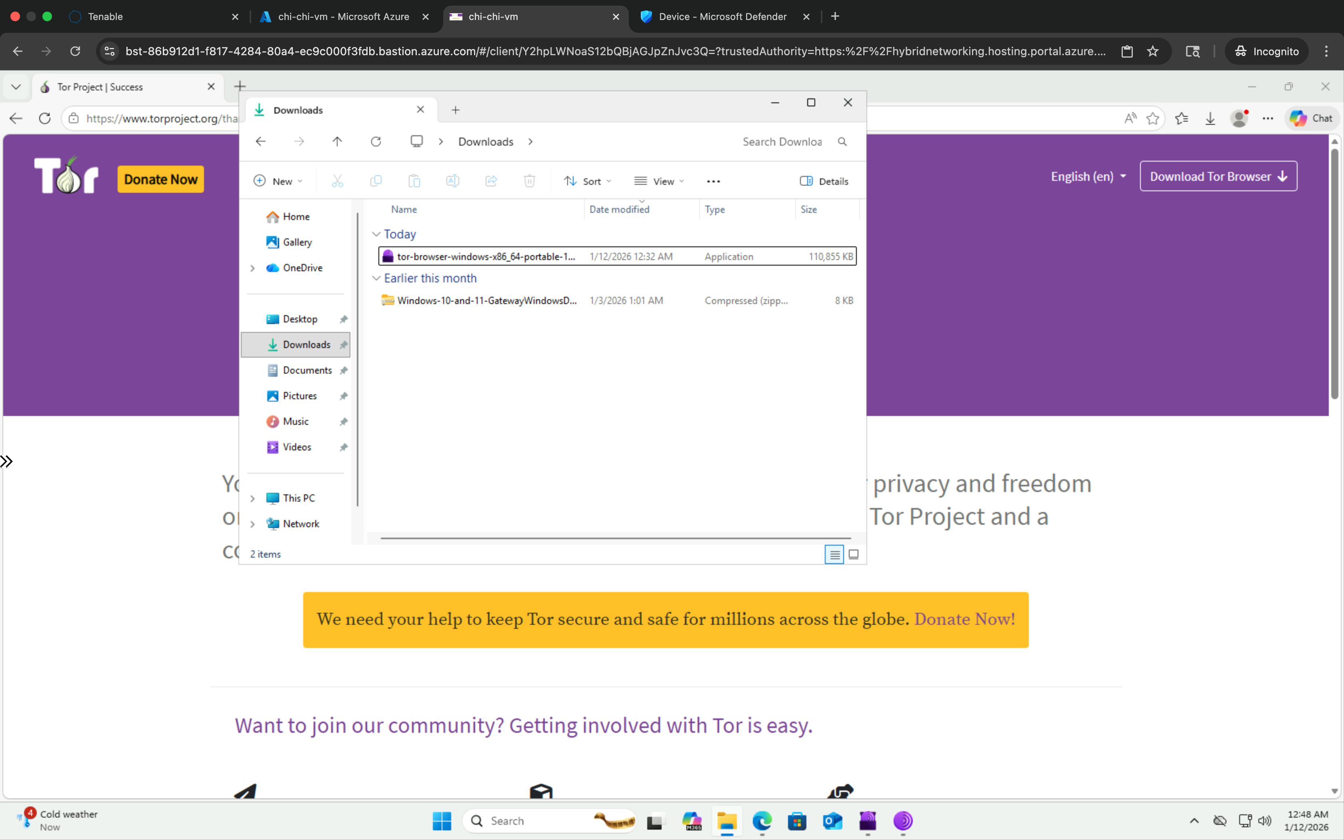Open Edge read aloud icon

tap(1130, 118)
